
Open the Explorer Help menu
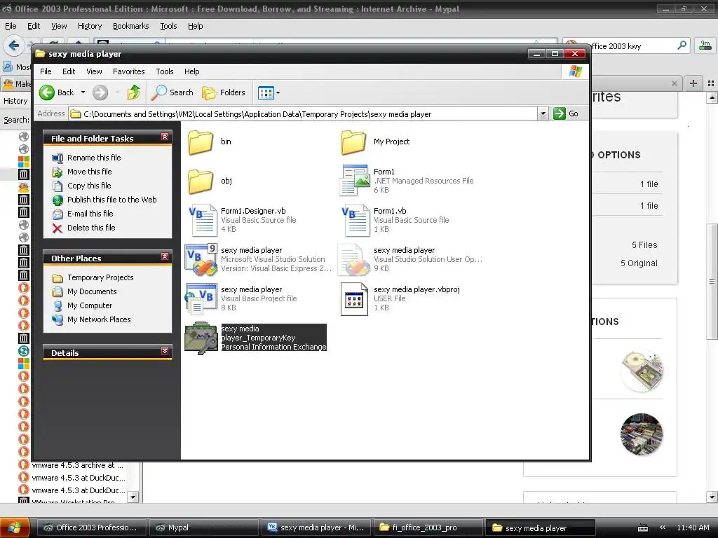click(x=192, y=71)
